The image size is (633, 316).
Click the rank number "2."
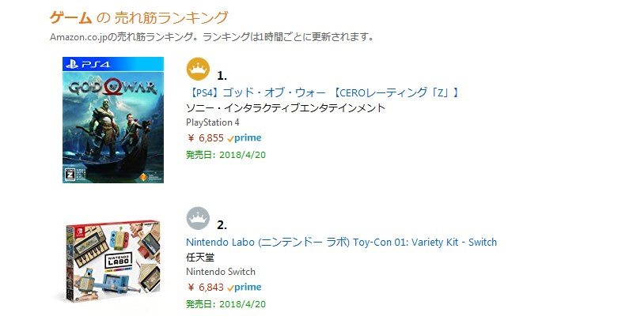(222, 225)
